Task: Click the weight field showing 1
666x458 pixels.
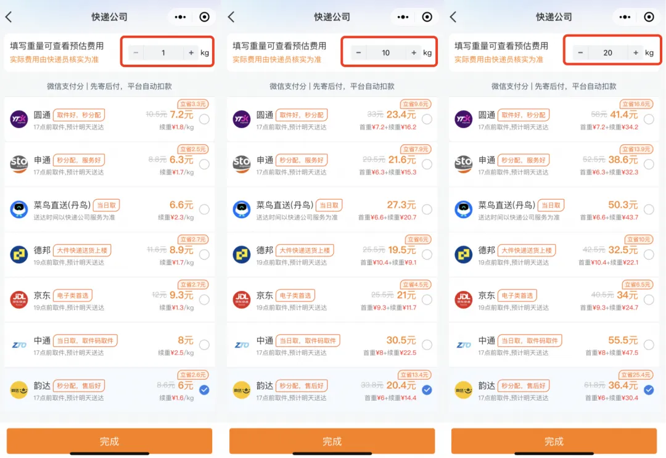Action: coord(163,52)
